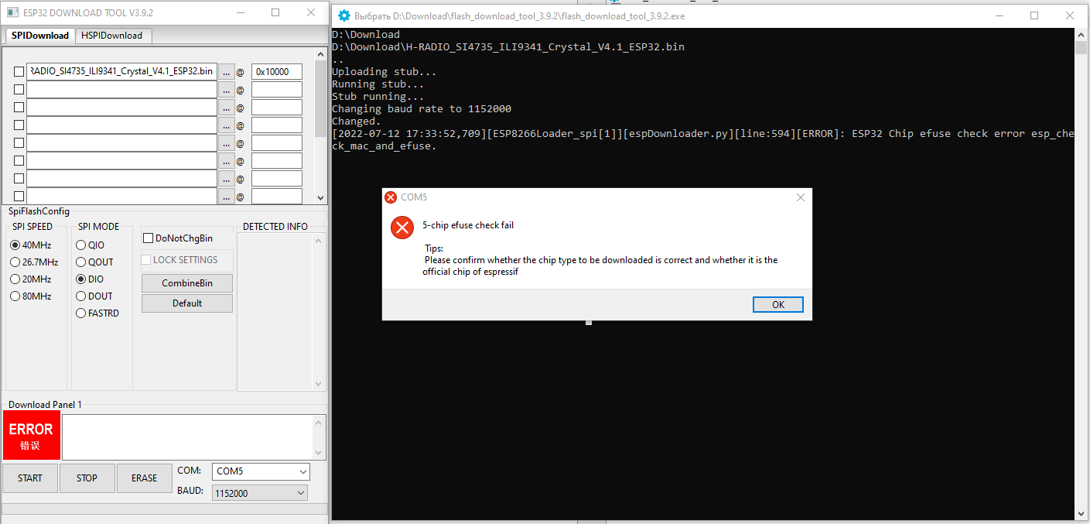
Task: Click the Default button
Action: tap(187, 303)
